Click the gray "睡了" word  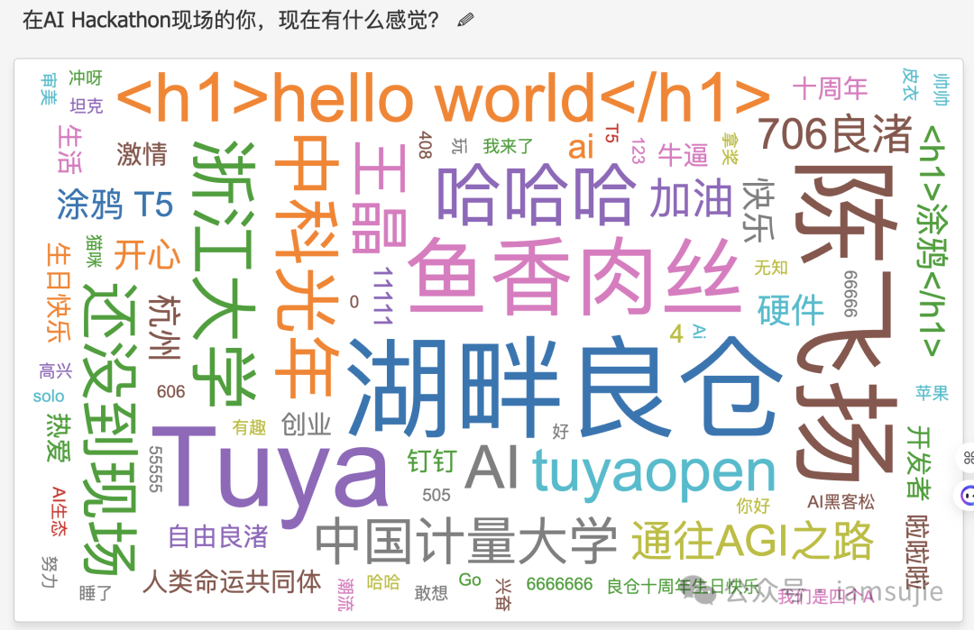click(x=96, y=593)
